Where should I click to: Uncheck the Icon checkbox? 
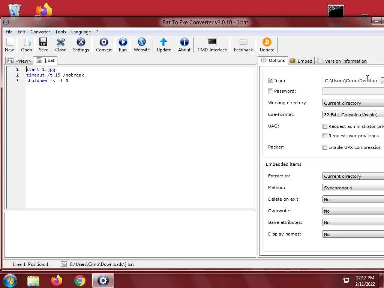(x=270, y=80)
